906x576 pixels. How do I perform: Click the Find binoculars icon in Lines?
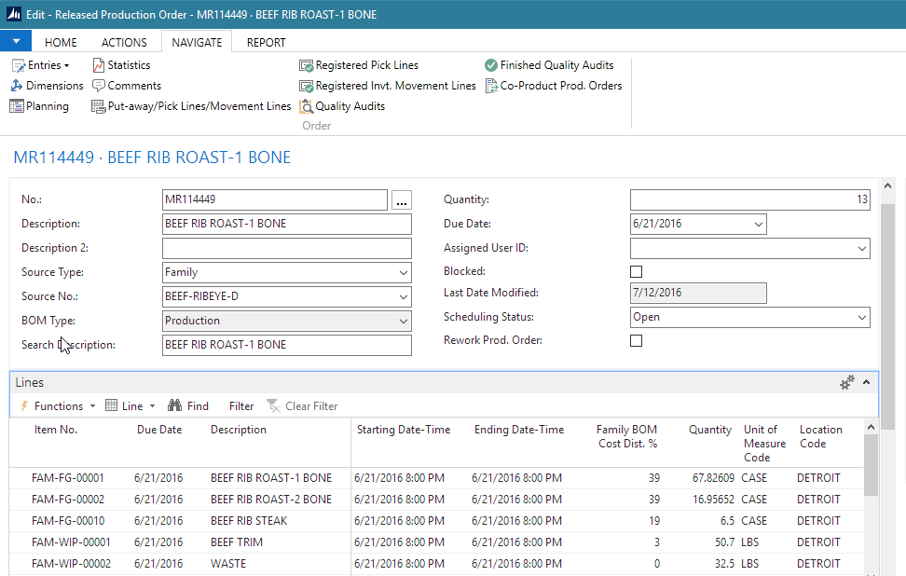(x=174, y=406)
